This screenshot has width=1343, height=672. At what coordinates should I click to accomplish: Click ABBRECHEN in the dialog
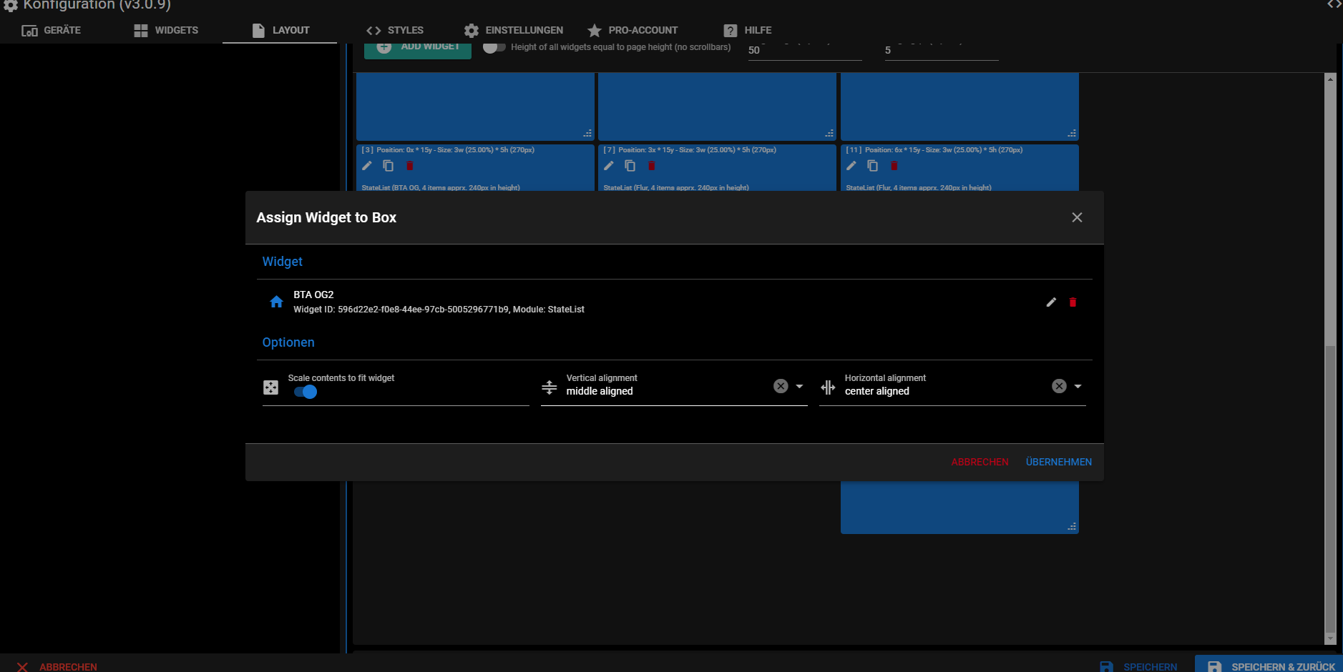(980, 462)
